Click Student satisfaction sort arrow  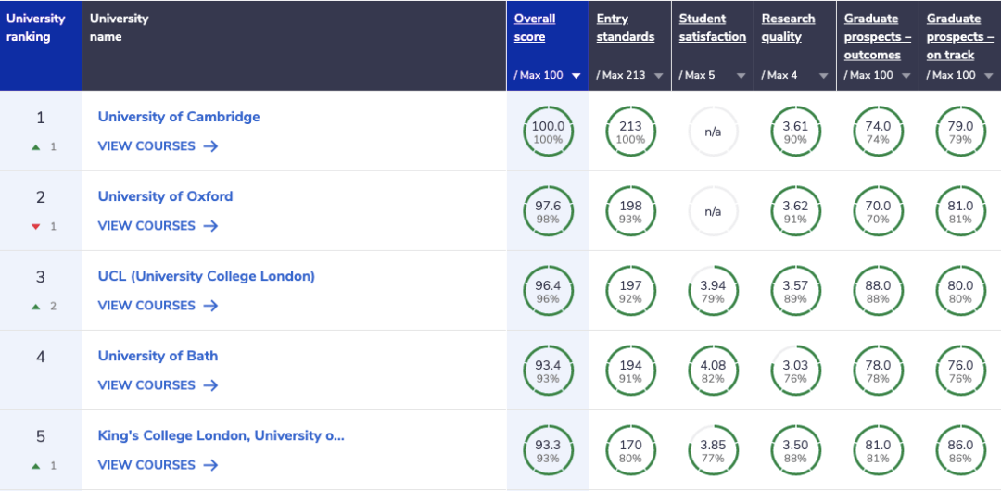pyautogui.click(x=741, y=75)
